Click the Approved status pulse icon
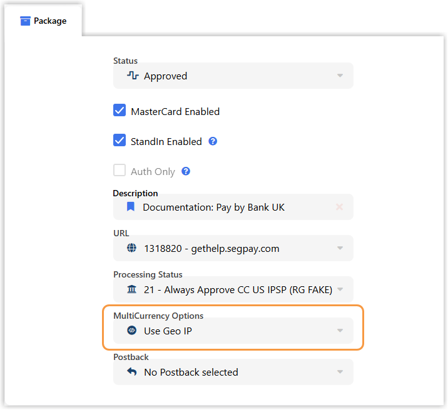Viewport: 448px width, 410px height. coord(133,76)
